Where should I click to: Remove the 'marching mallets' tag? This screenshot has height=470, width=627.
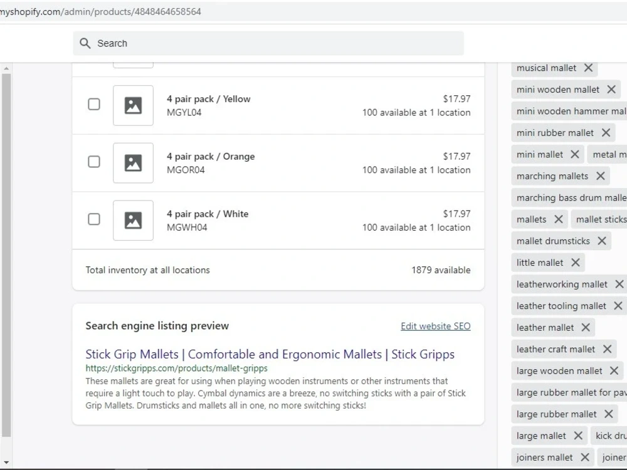click(x=600, y=176)
